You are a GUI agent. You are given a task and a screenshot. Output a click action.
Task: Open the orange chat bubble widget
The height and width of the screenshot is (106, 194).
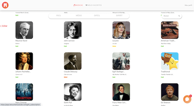coord(187,99)
